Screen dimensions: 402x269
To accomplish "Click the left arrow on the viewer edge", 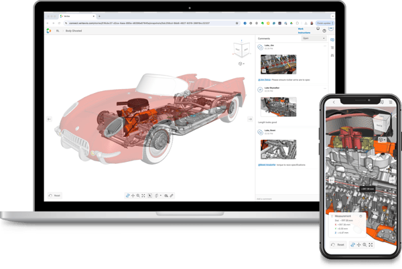I will pyautogui.click(x=48, y=119).
